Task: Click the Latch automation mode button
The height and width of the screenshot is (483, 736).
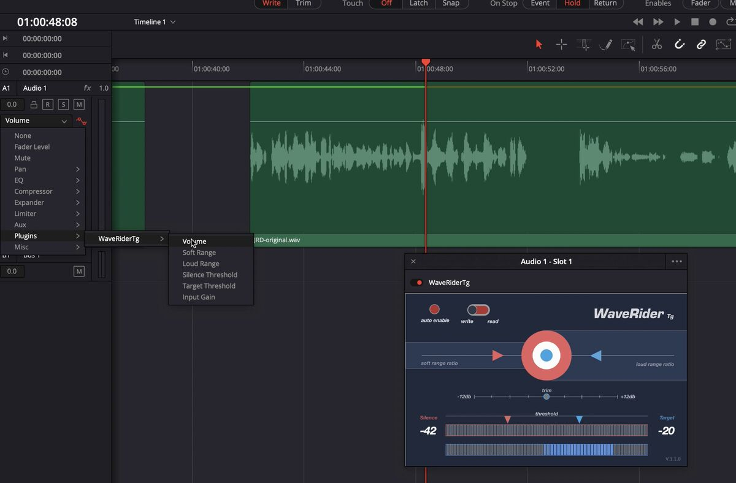Action: pos(418,3)
